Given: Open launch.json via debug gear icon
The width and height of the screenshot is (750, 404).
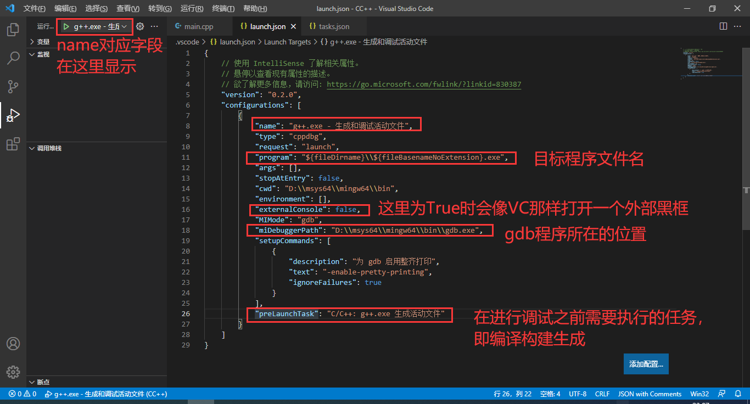Looking at the screenshot, I should pyautogui.click(x=140, y=26).
